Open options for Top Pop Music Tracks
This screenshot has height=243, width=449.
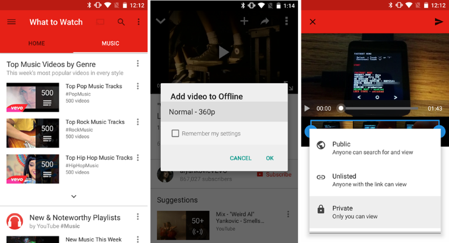pyautogui.click(x=138, y=86)
